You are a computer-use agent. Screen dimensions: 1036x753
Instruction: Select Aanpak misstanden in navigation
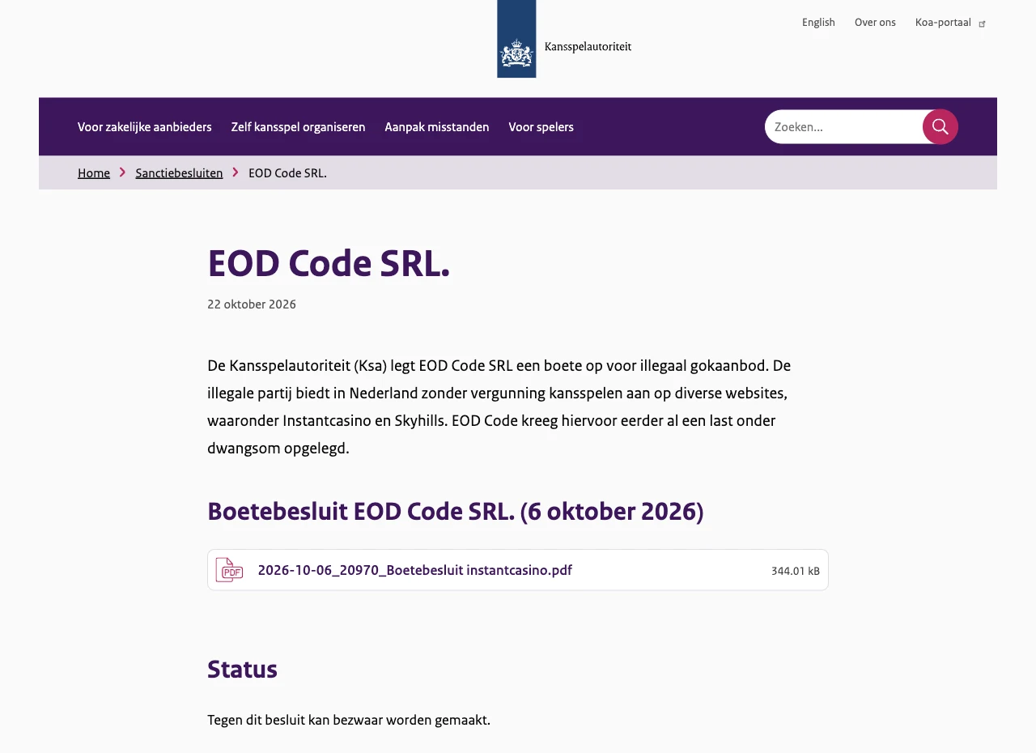click(437, 127)
